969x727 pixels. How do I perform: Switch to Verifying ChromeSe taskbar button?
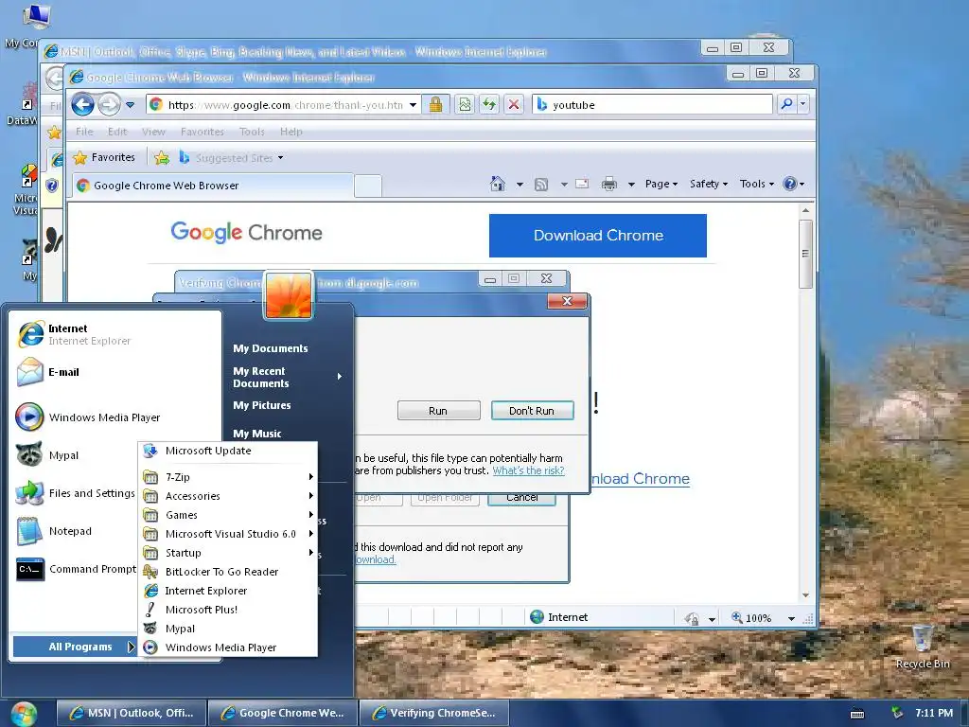pos(434,713)
